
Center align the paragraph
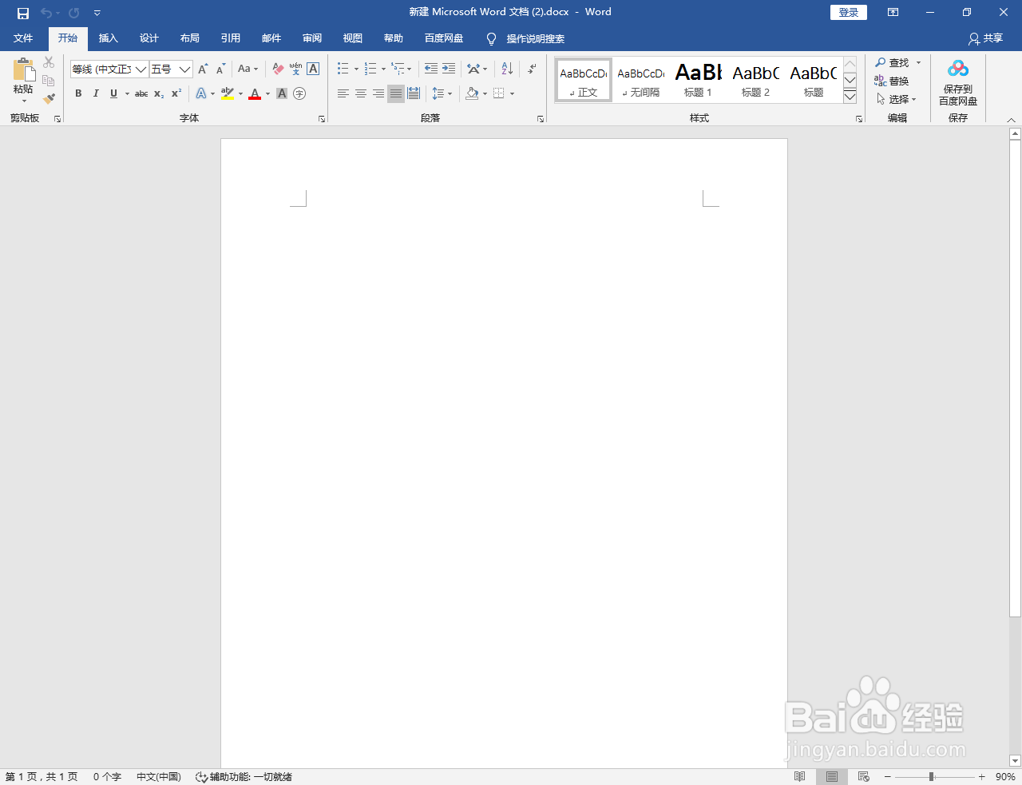[360, 93]
